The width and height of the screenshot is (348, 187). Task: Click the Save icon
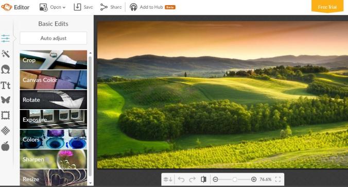tap(77, 7)
